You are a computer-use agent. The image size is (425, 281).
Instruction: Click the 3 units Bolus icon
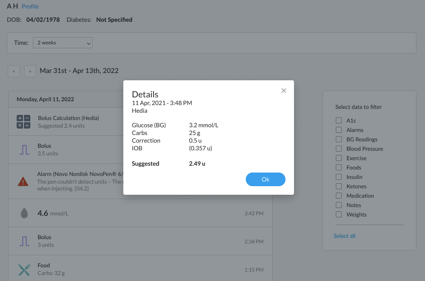coord(24,241)
